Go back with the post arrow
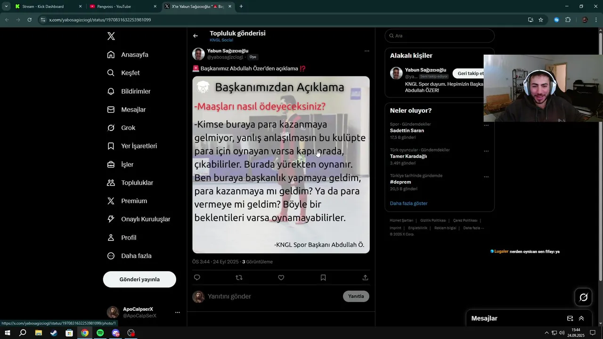Viewport: 603px width, 339px height. click(x=196, y=36)
